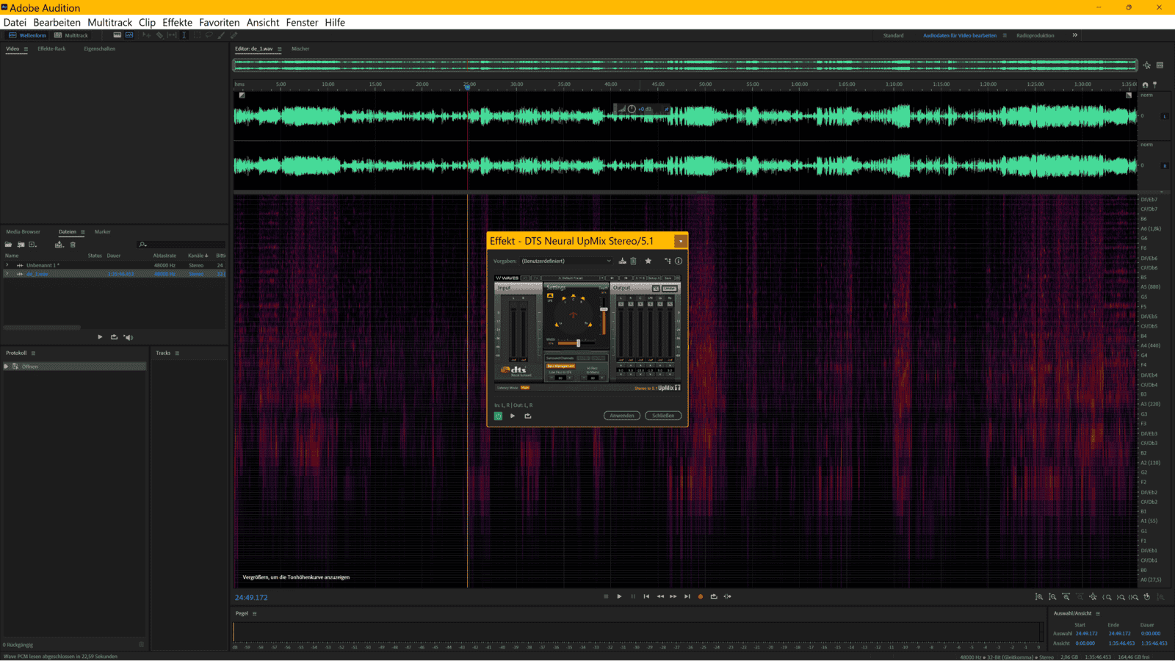Mark effect preset as favorite (star)
The height and width of the screenshot is (661, 1175).
coord(648,261)
